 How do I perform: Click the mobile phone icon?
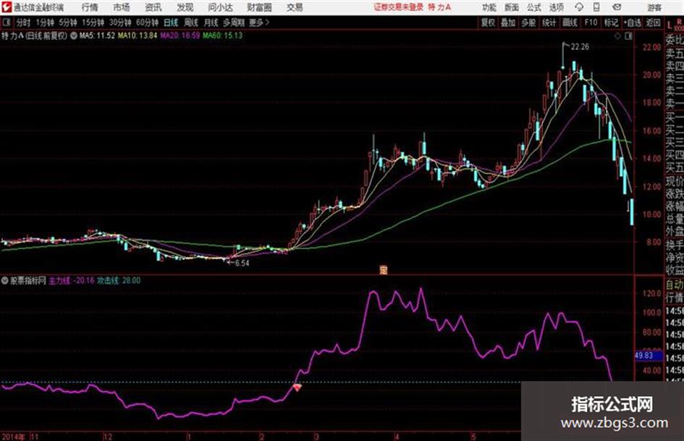click(596, 7)
